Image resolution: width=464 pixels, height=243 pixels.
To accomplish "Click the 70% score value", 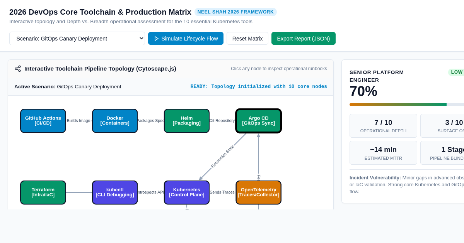I will point(363,91).
